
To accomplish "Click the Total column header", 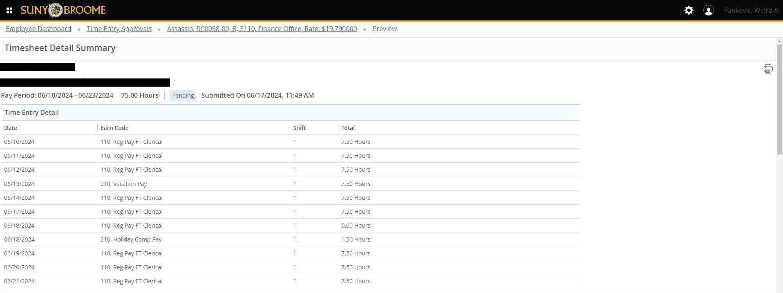I will (348, 128).
